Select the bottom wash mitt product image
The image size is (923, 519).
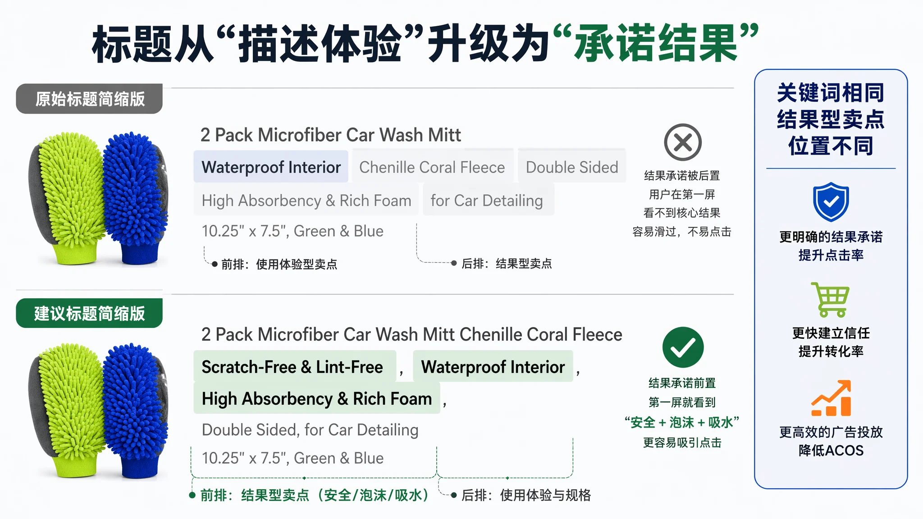[x=98, y=411]
